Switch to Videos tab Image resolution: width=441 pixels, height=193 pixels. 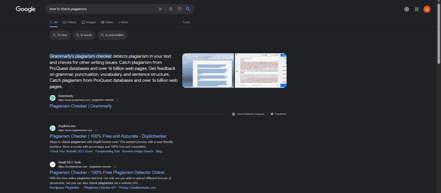tap(69, 22)
